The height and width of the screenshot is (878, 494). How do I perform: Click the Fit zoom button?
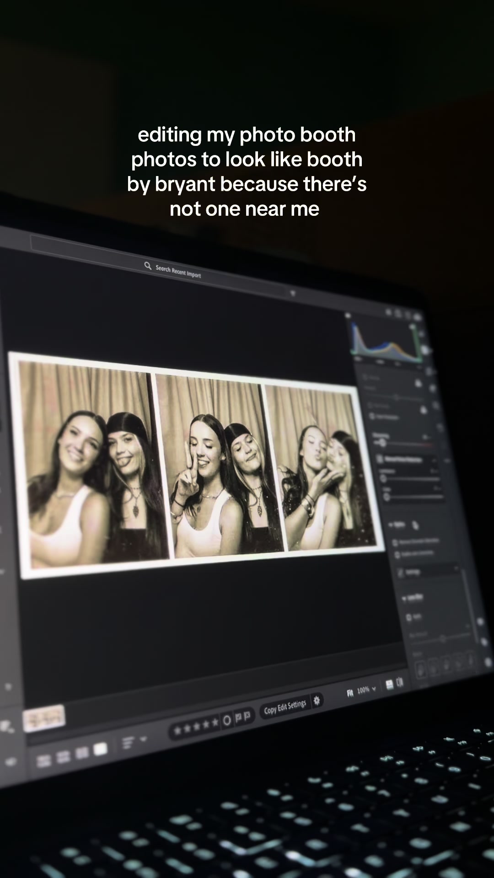[x=350, y=693]
